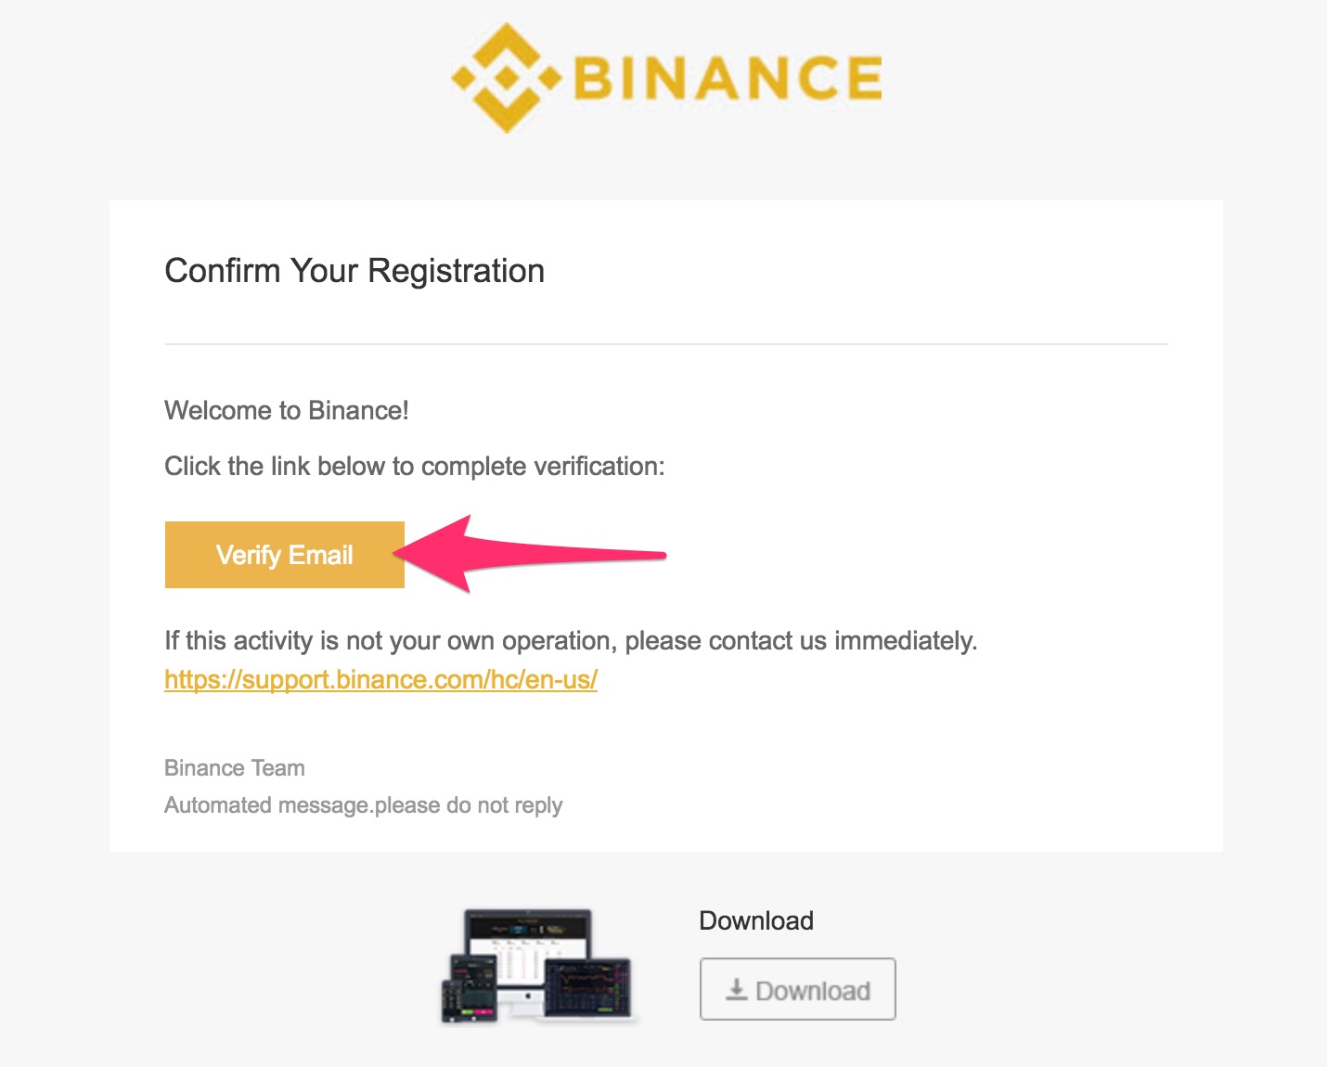Click the BINANCE wordmark text

[728, 78]
